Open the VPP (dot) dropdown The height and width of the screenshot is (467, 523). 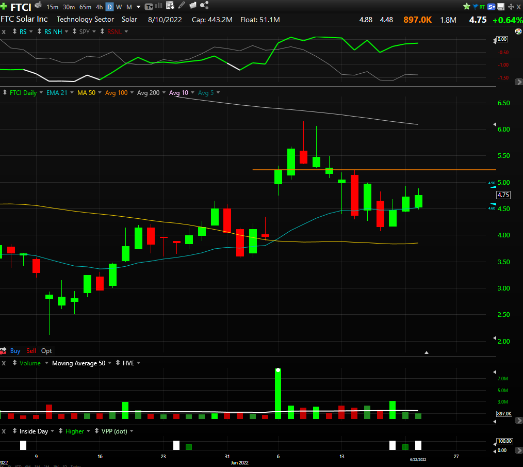click(132, 431)
